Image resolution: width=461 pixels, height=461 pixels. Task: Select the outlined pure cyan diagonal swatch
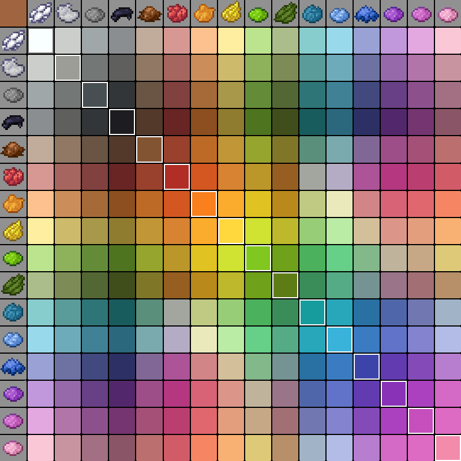(x=312, y=312)
